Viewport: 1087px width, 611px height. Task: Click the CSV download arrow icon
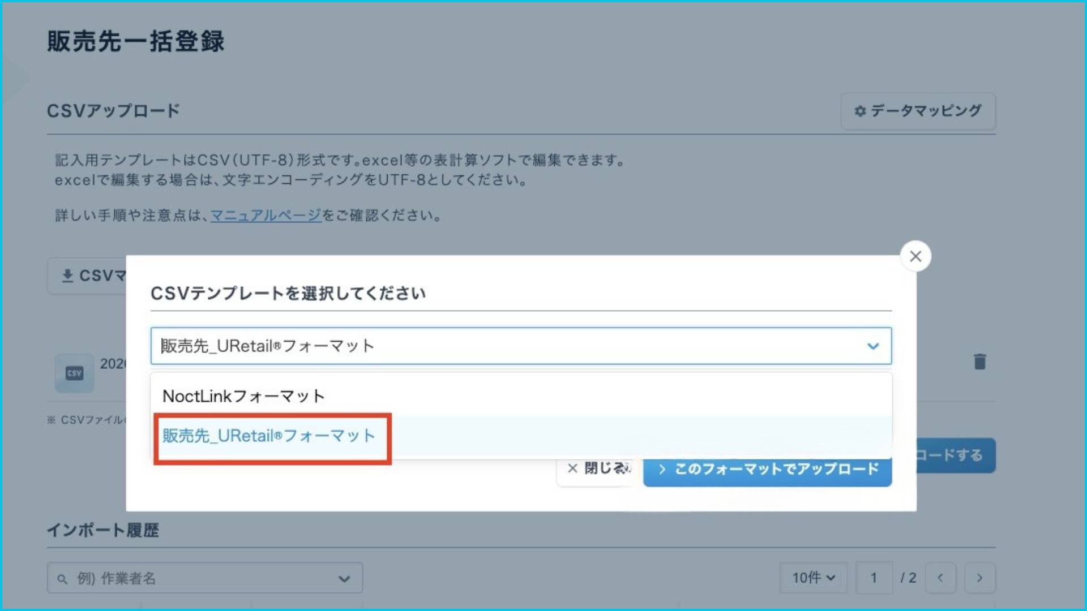tap(68, 276)
